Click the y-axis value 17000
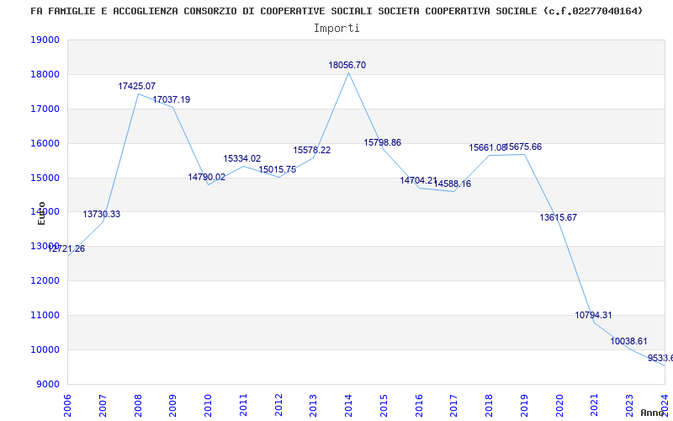The height and width of the screenshot is (421, 673). [x=45, y=109]
